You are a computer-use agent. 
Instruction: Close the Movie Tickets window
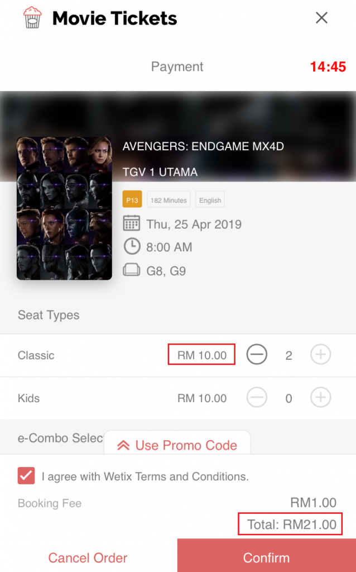pyautogui.click(x=321, y=18)
